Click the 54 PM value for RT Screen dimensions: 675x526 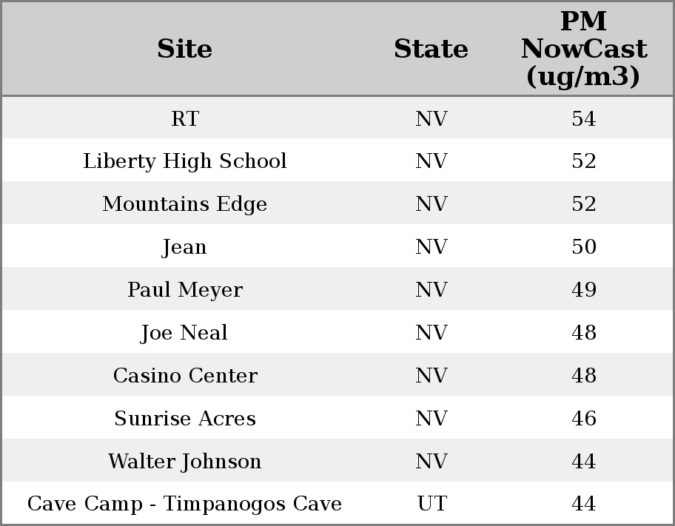583,119
